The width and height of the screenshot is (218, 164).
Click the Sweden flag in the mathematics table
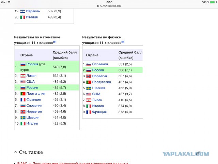[x=23, y=118]
